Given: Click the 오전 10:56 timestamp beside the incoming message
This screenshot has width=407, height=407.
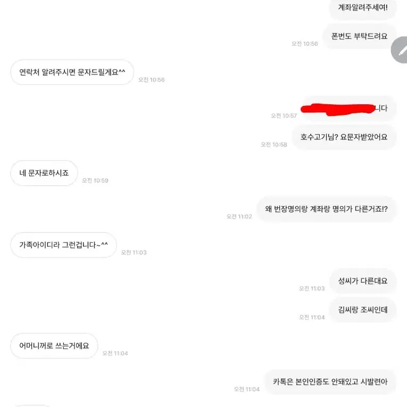Looking at the screenshot, I should point(151,80).
